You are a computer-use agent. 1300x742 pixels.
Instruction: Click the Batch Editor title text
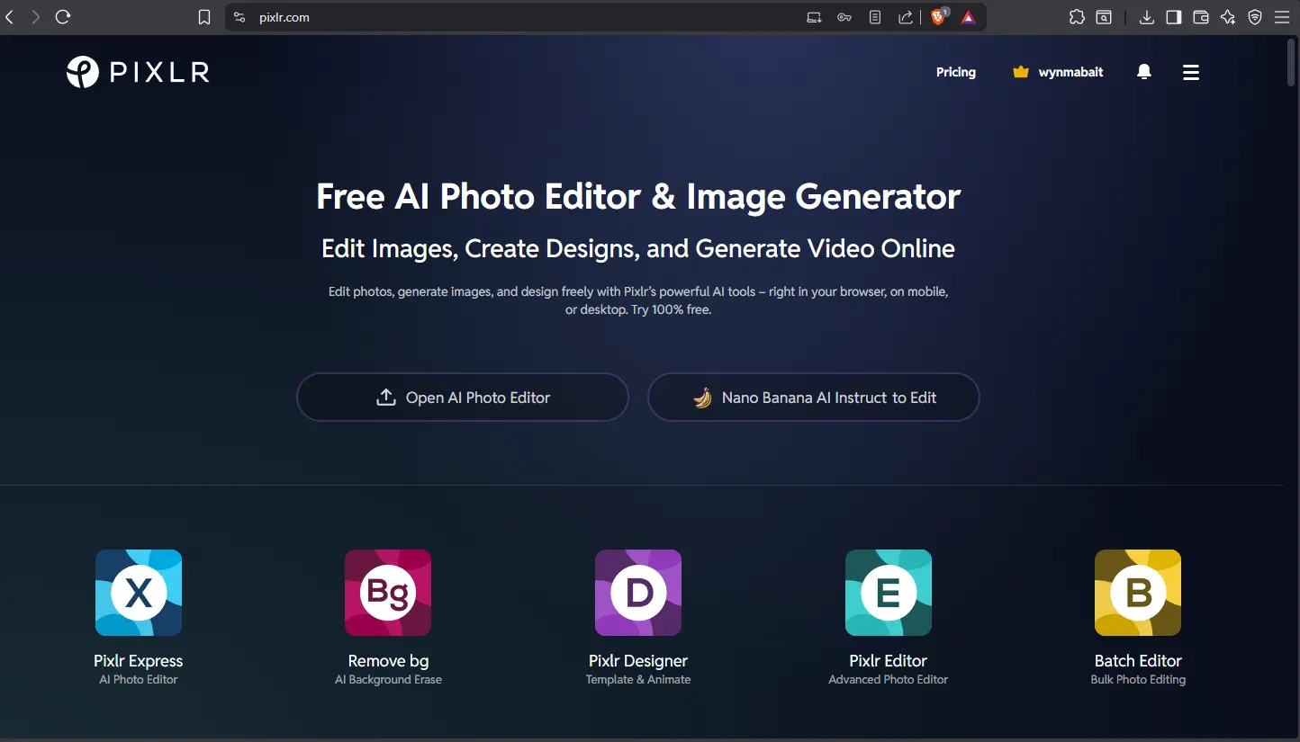[1138, 661]
